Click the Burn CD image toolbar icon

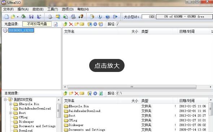[81, 17]
